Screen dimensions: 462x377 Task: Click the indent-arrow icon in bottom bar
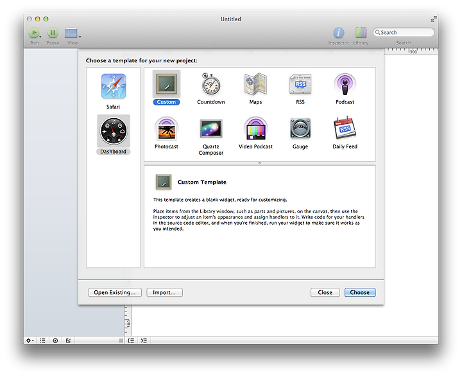144,340
